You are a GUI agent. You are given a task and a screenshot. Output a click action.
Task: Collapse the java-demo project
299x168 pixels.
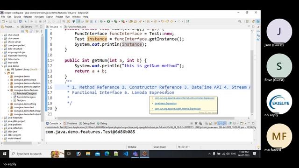[2, 66]
